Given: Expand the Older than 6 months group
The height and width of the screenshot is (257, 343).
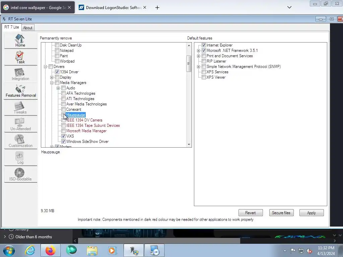Looking at the screenshot, I should coord(5,237).
